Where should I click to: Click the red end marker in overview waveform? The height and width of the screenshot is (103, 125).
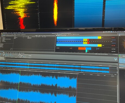[110, 70]
